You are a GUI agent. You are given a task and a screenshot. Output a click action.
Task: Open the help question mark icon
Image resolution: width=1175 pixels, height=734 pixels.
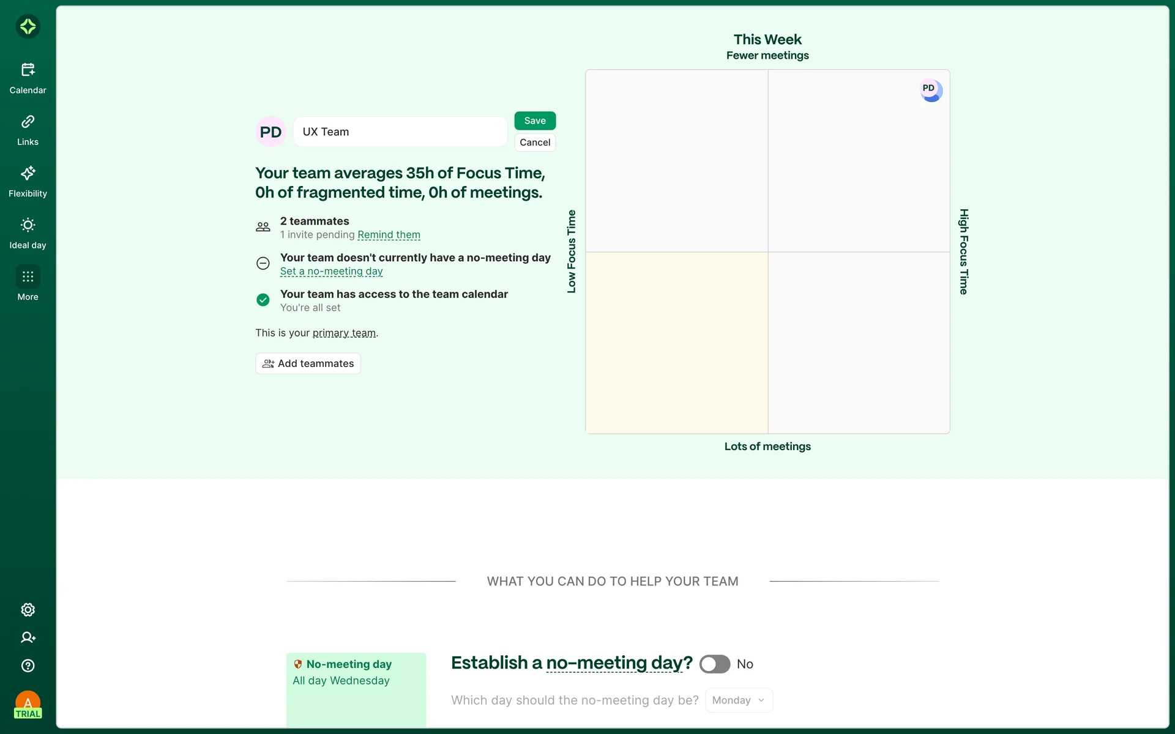click(28, 665)
